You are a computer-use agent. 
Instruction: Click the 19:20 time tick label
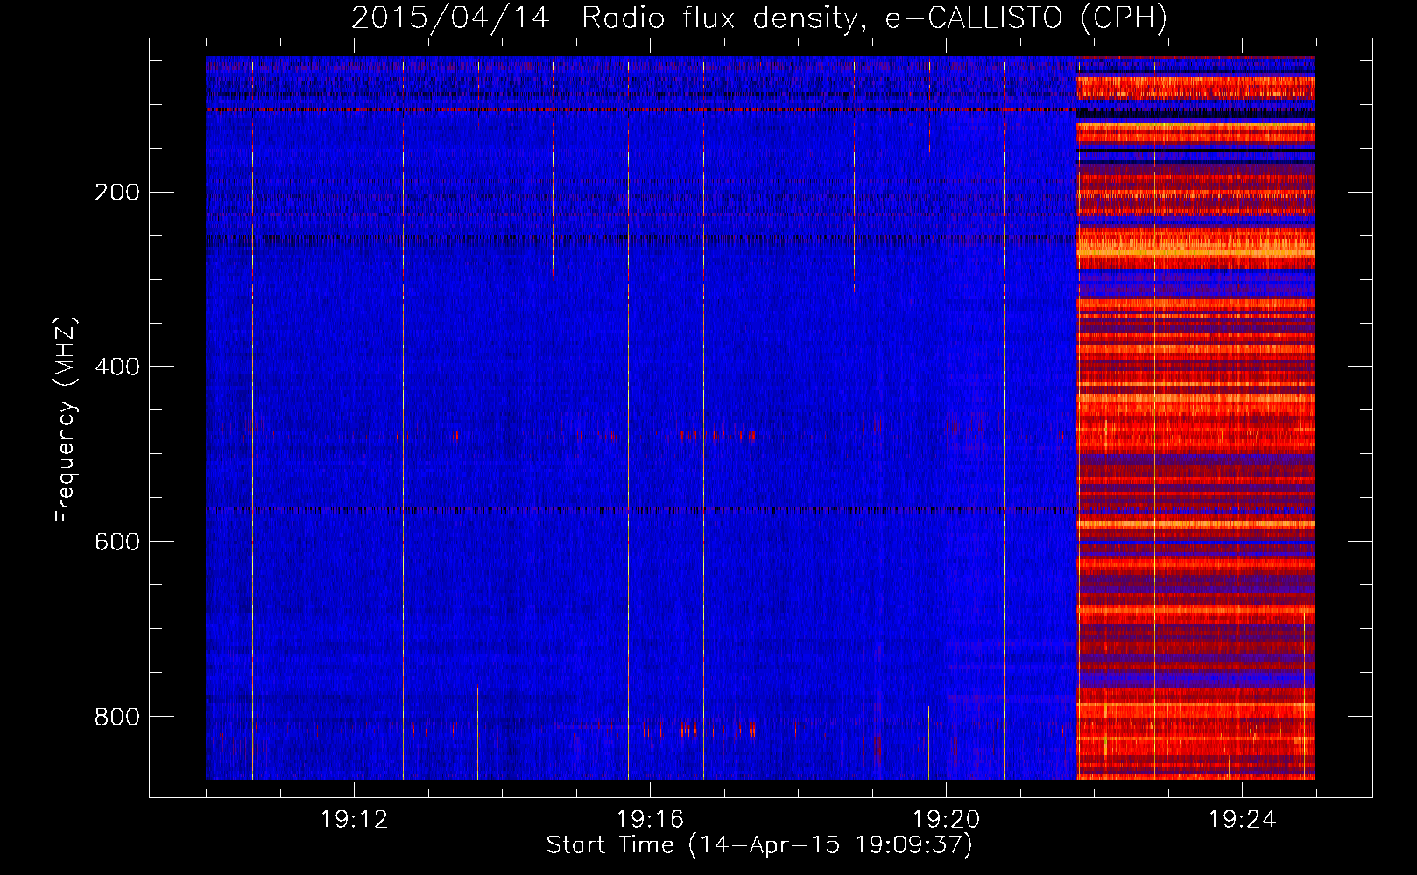coord(946,820)
